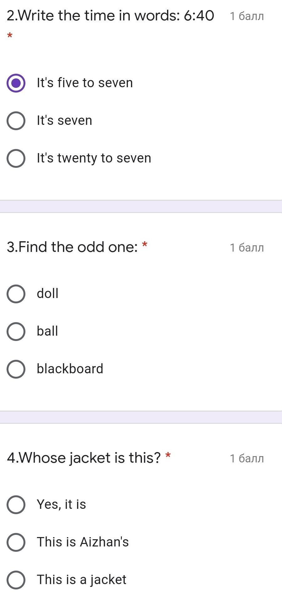Click the "Yes, it is" option text
Image resolution: width=282 pixels, height=607 pixels.
pos(61,504)
